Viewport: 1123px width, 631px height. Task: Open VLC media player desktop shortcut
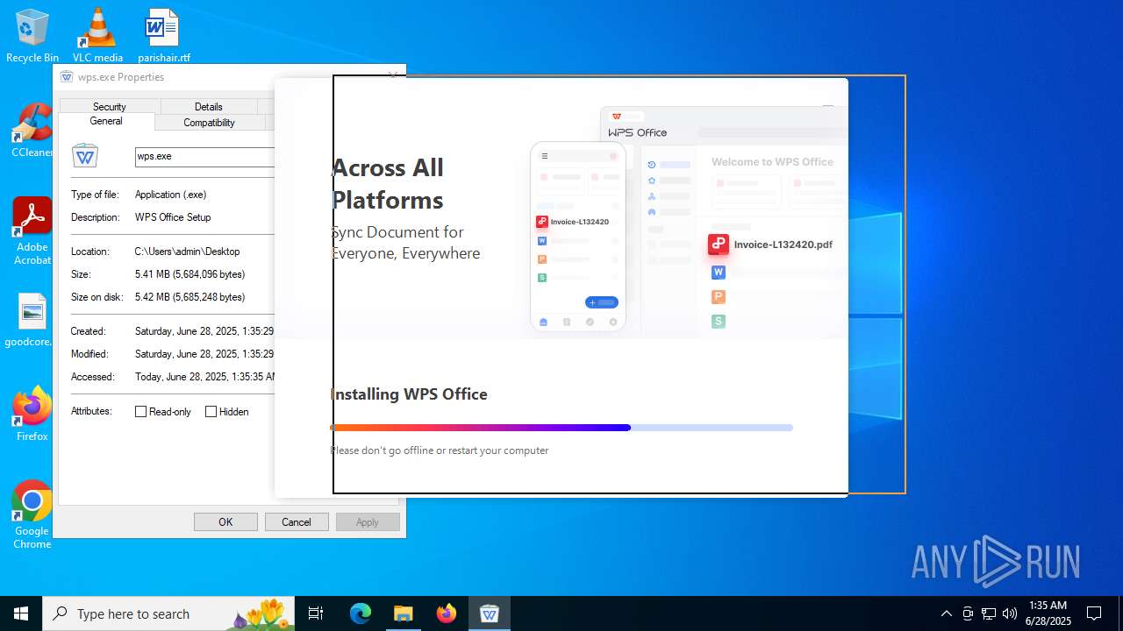(x=97, y=35)
